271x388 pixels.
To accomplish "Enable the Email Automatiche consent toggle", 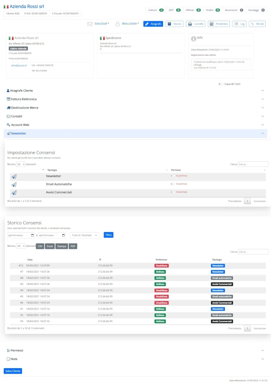I will 173,184.
